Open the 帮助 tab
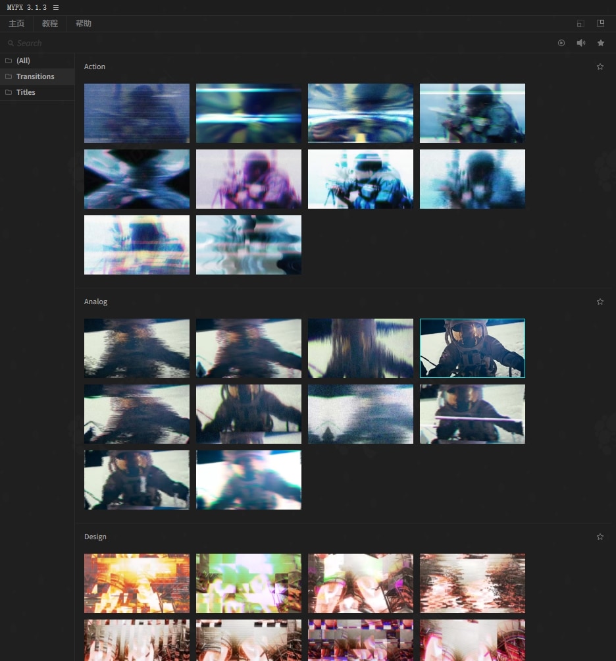 point(84,24)
